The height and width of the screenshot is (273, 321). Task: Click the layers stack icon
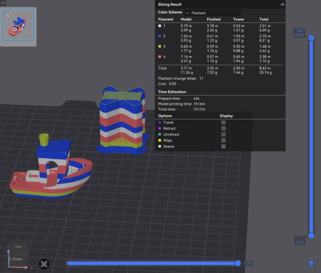311,263
